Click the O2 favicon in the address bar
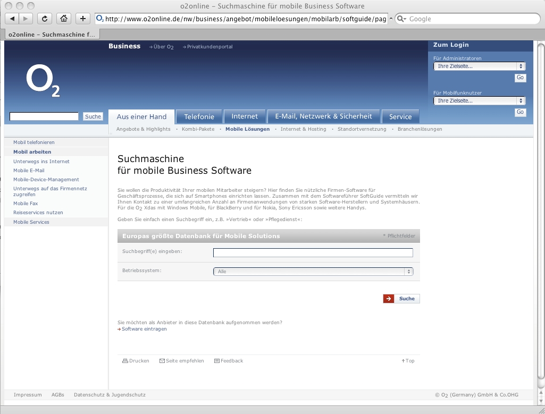 coord(100,19)
